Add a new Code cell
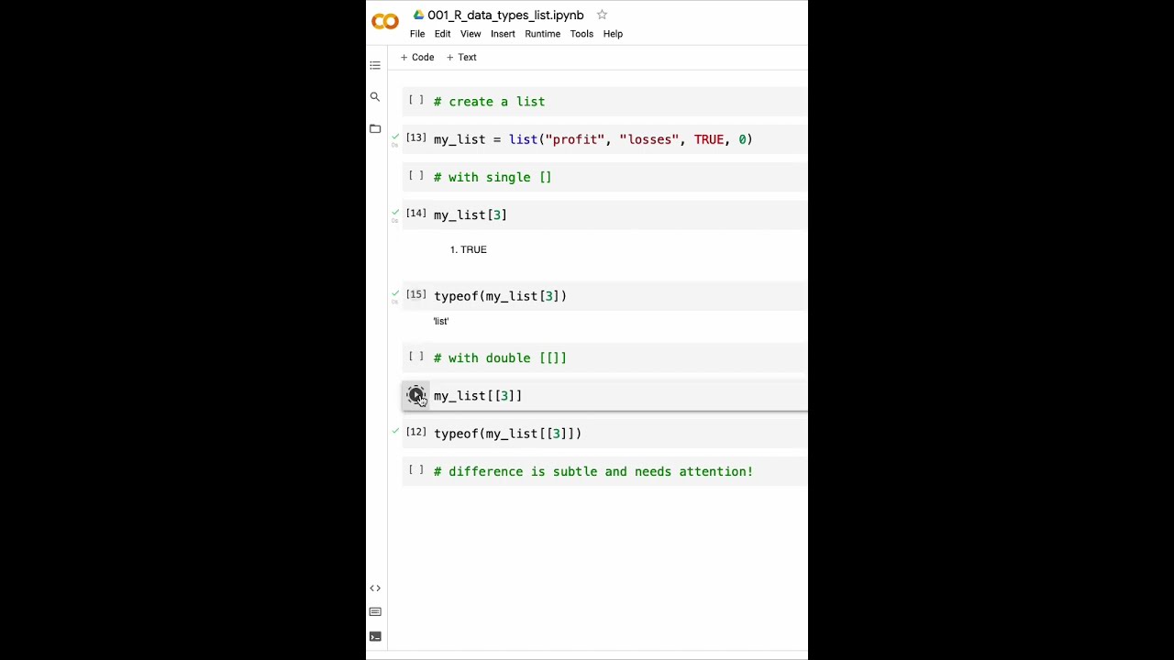Image resolution: width=1174 pixels, height=660 pixels. click(x=417, y=57)
